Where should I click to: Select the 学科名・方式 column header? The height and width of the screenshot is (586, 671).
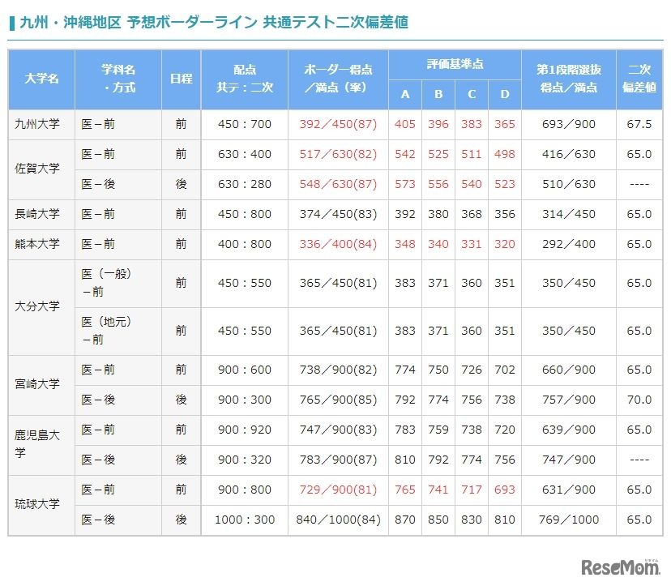pyautogui.click(x=118, y=79)
